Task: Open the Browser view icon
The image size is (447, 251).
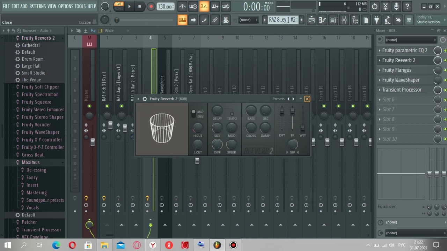Action: click(355, 20)
